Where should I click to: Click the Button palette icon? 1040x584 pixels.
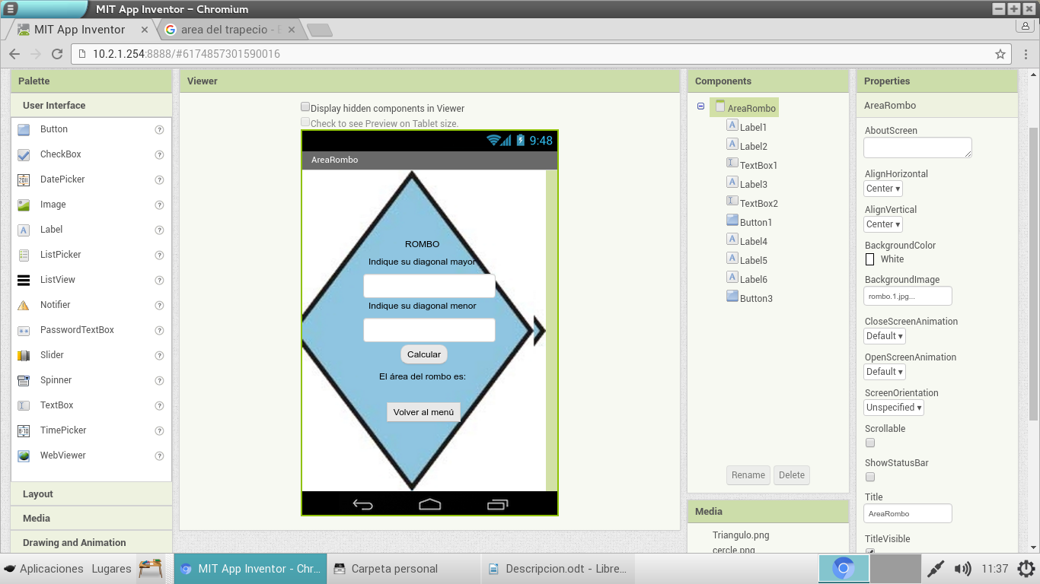click(24, 129)
